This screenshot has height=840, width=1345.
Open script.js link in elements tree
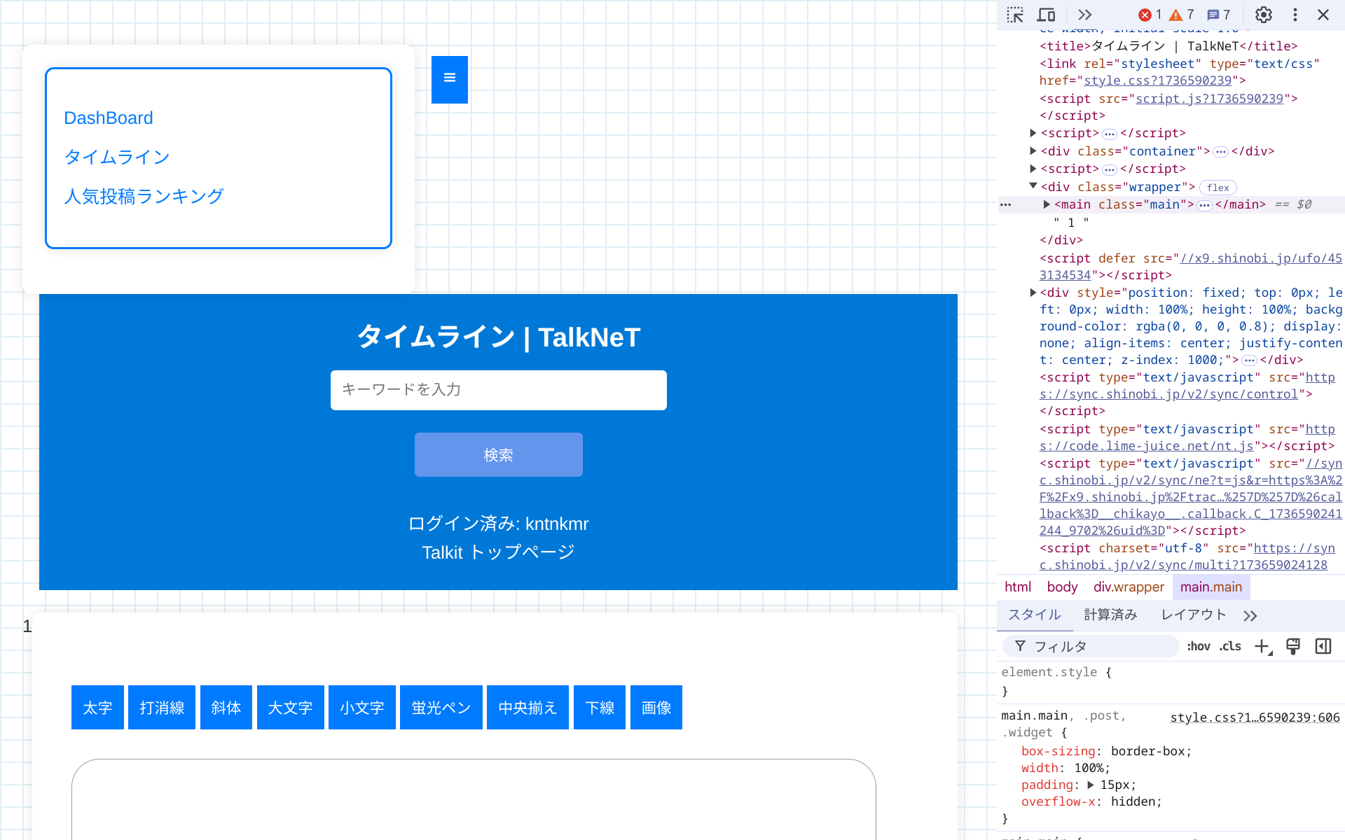(1209, 99)
